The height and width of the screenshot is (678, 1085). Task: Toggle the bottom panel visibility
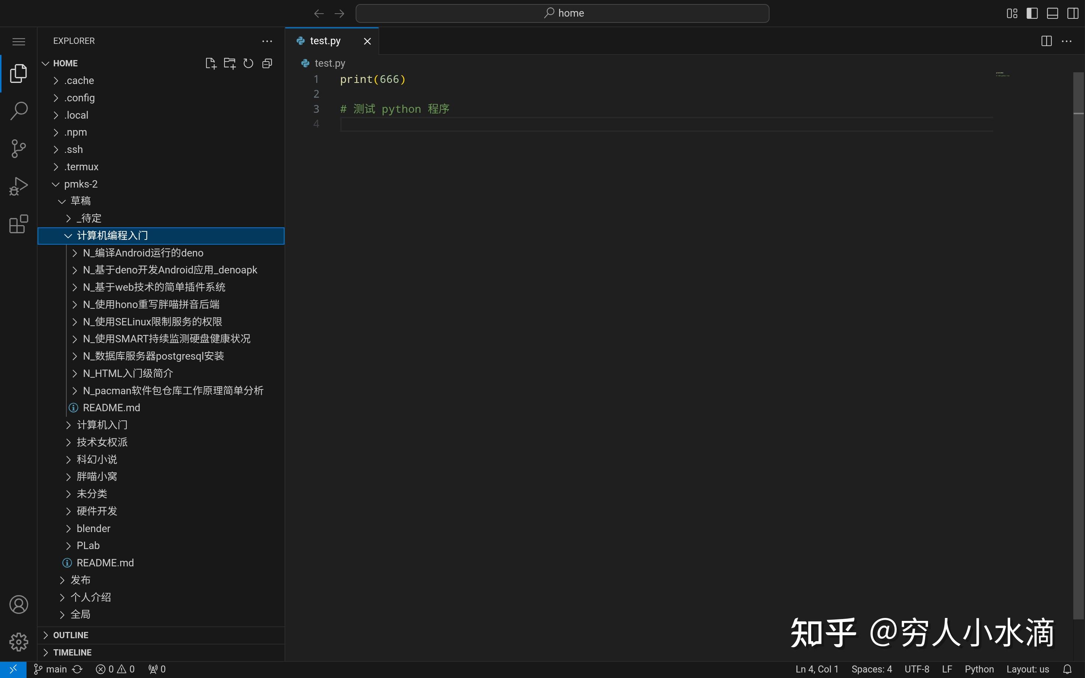(1052, 13)
